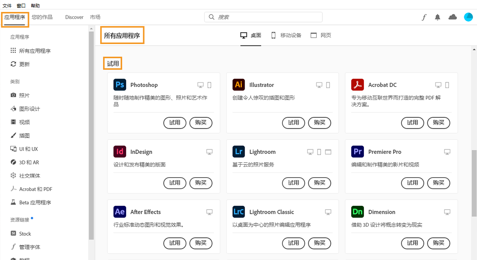Switch to the 您的作品 tab
Screen dimensions: 477x260
coord(42,17)
